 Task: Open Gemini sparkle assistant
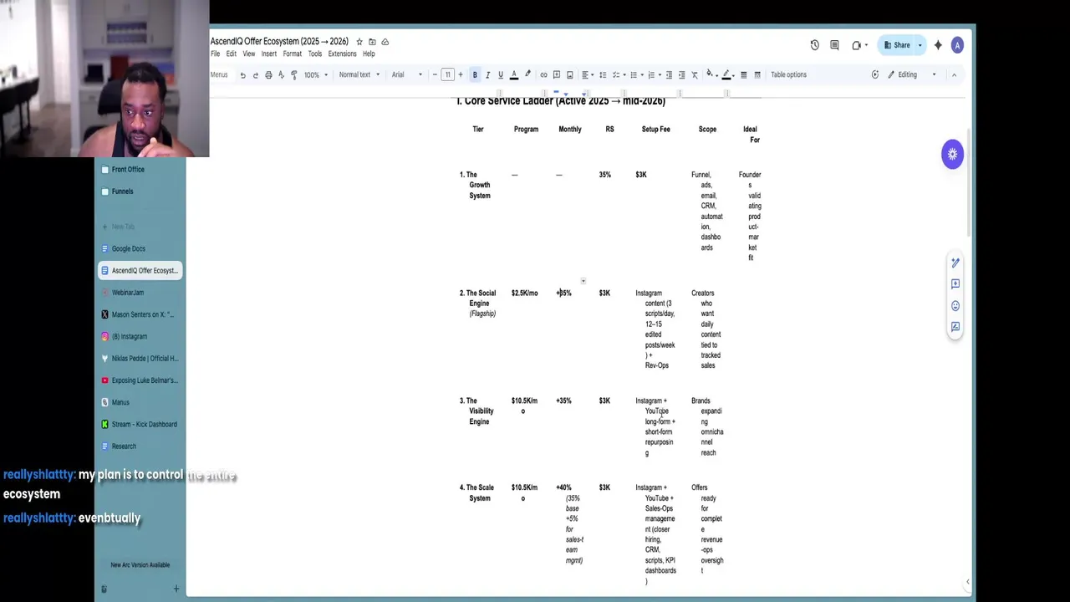click(938, 45)
